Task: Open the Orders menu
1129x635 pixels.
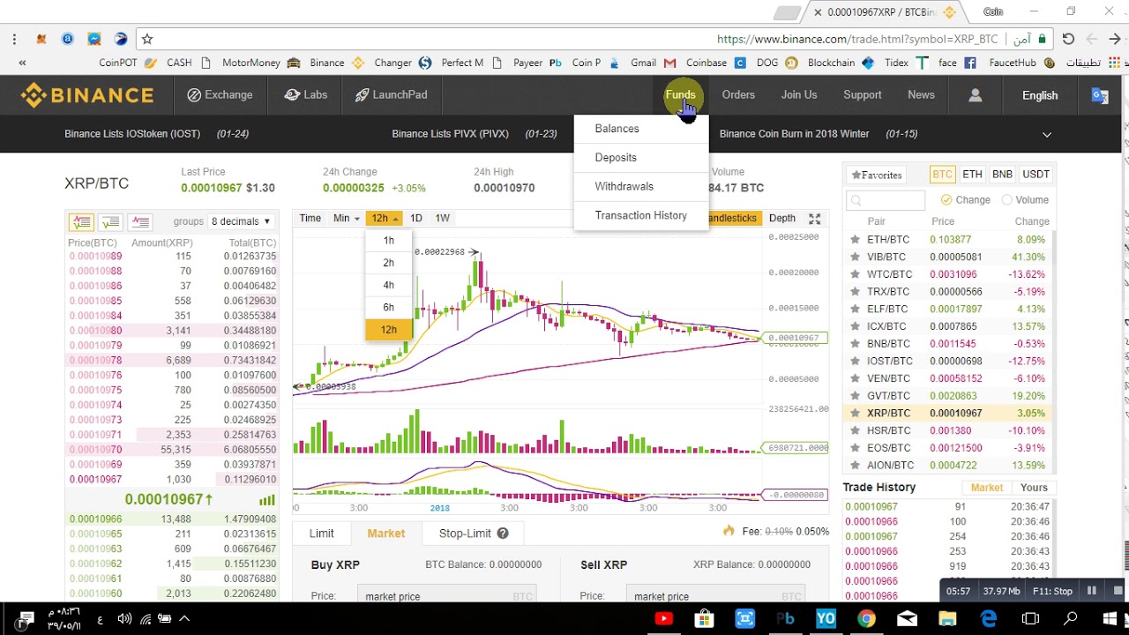Action: pyautogui.click(x=738, y=95)
